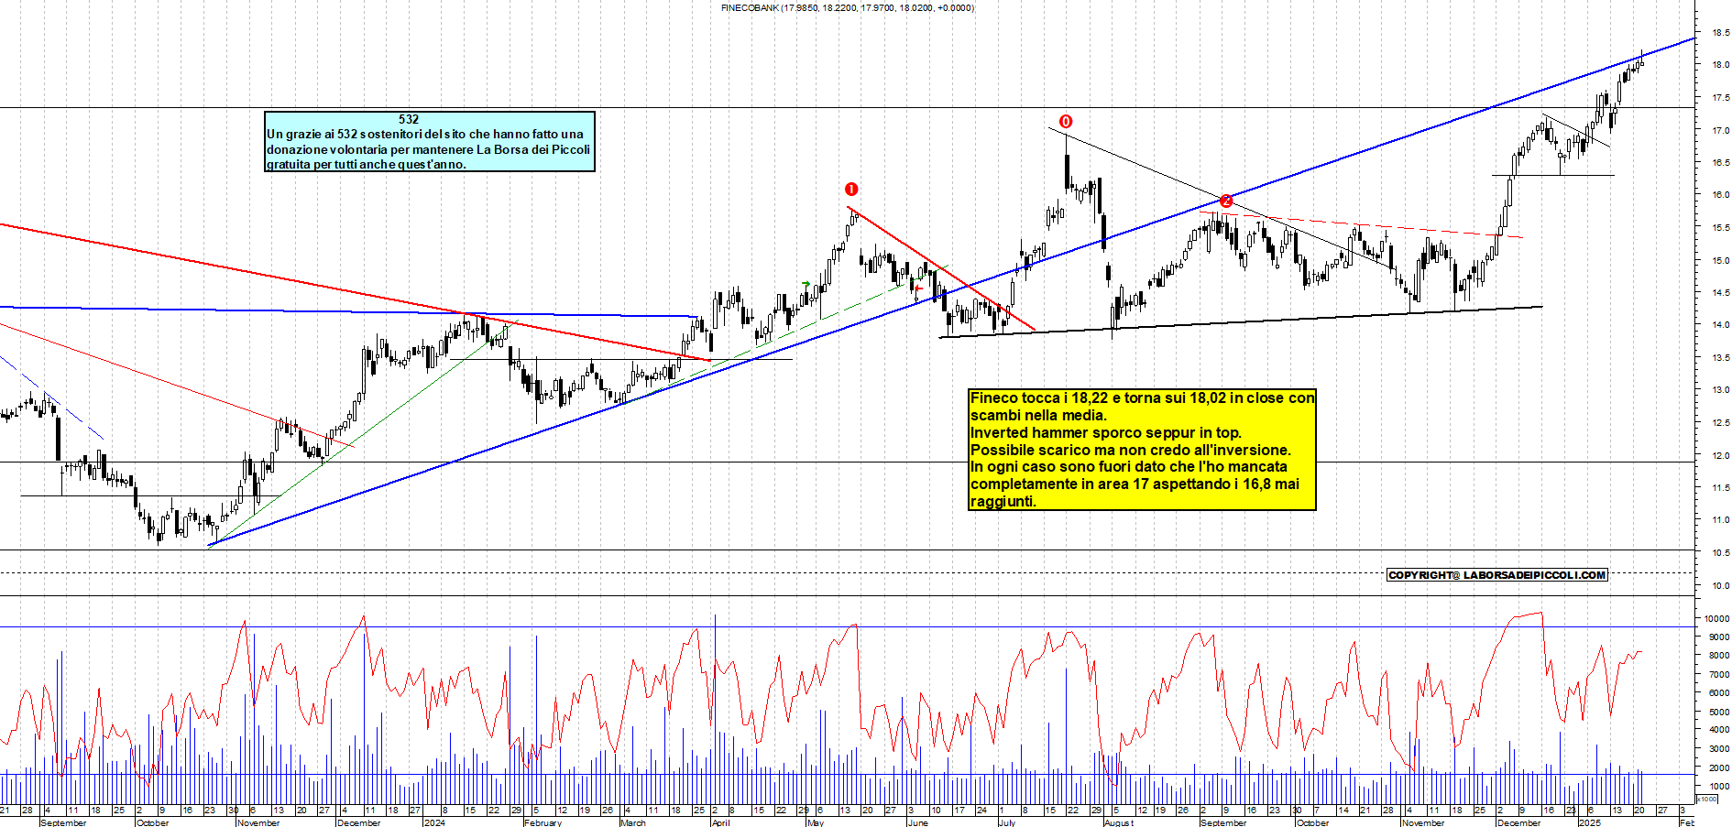Image resolution: width=1732 pixels, height=827 pixels.
Task: Click 'Inverted hammer sporco seppur in top.'
Action: pyautogui.click(x=1106, y=433)
